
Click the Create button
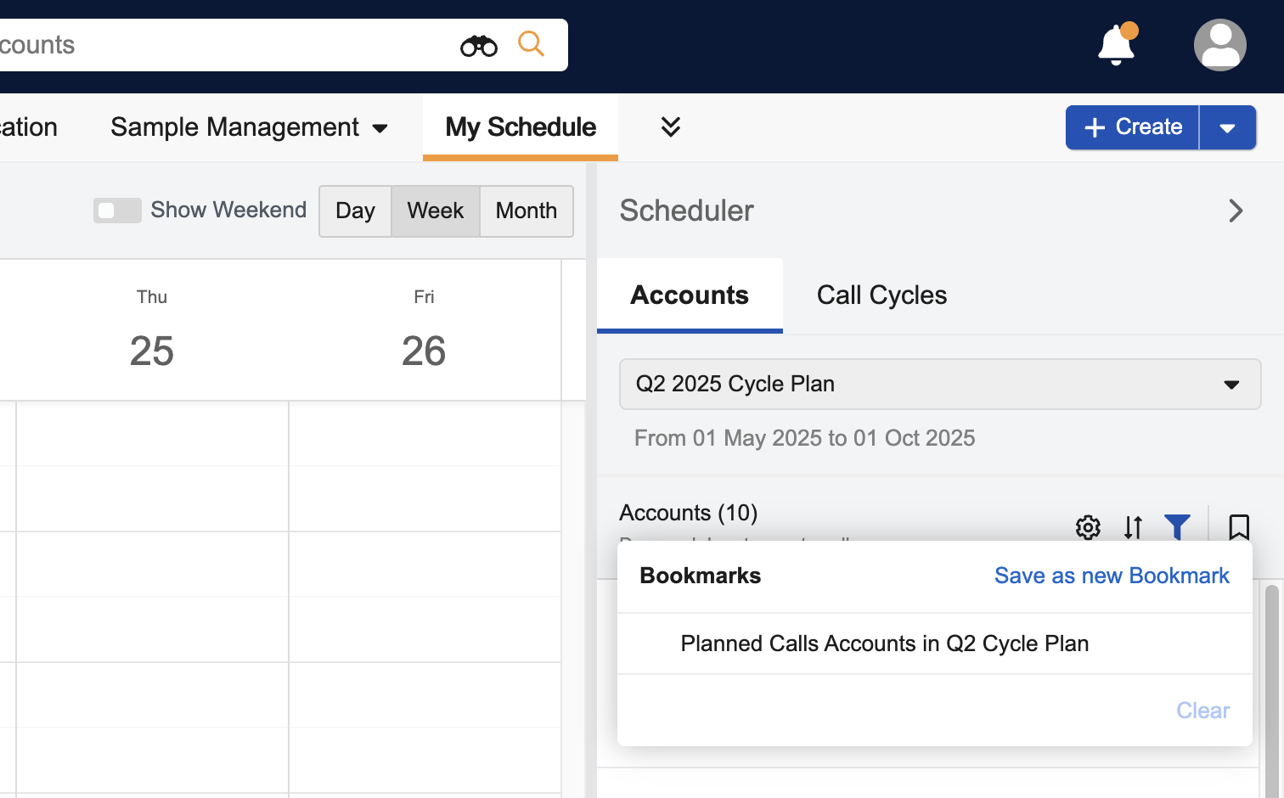point(1132,127)
